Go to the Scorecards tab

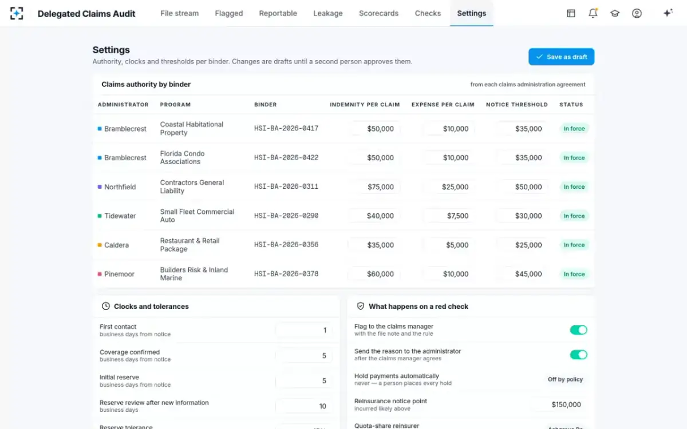coord(378,13)
